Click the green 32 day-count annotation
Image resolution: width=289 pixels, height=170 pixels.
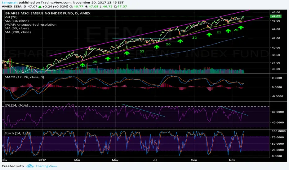coord(194,38)
